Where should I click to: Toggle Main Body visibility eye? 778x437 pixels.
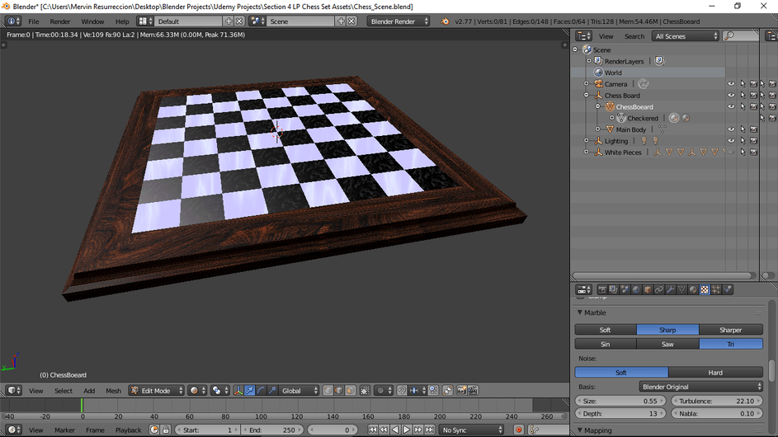point(731,129)
